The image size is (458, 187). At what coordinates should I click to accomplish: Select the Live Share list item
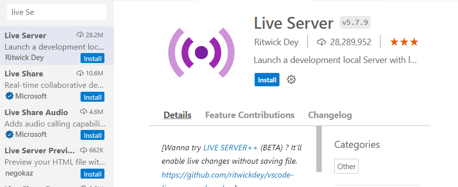point(57,84)
